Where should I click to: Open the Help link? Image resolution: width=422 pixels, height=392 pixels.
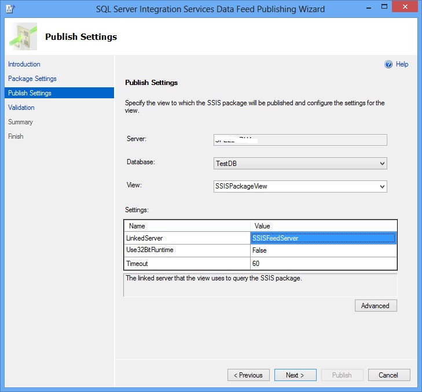402,65
